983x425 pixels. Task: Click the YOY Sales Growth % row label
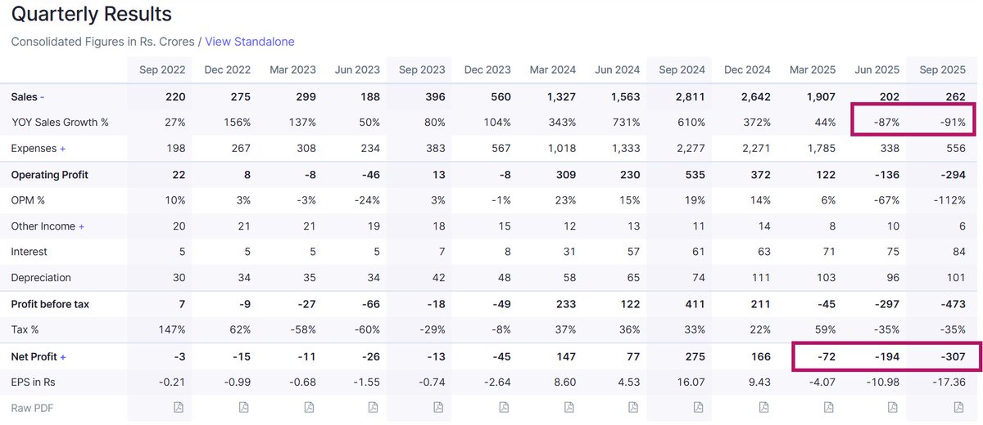(x=60, y=123)
